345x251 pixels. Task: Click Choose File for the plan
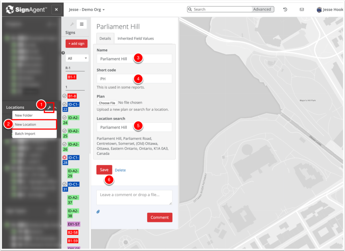107,103
